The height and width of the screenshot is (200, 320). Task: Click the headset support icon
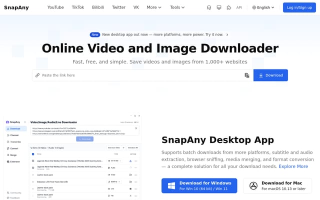pos(209,7)
